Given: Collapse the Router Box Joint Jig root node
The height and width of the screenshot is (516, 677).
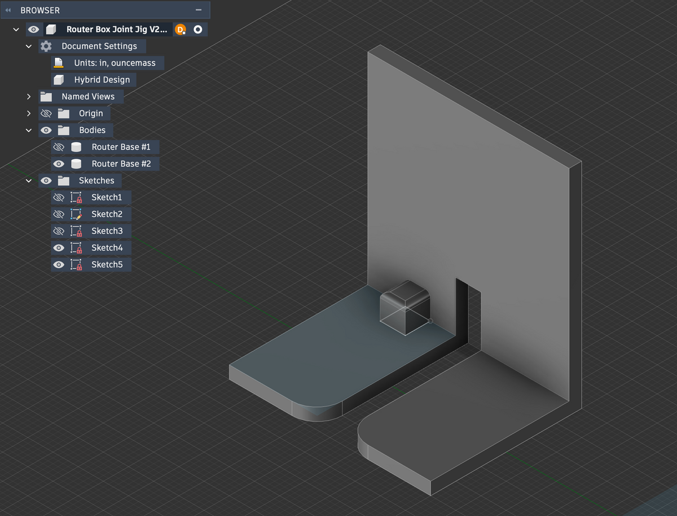Looking at the screenshot, I should (x=16, y=29).
